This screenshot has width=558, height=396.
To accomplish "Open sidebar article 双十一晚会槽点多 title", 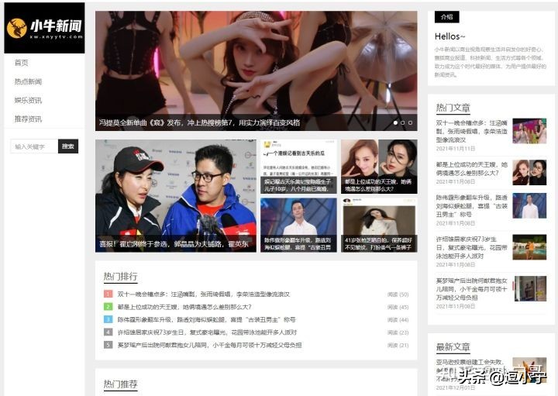I will [472, 131].
